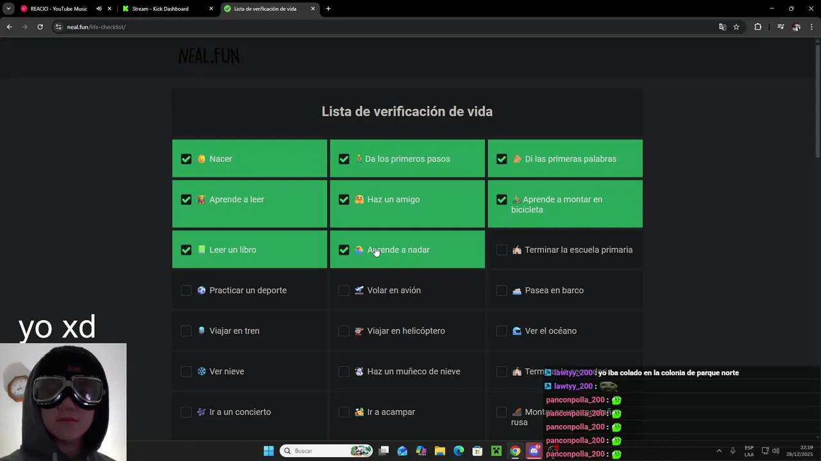Screen dimensions: 821x461
Task: Open the media controls icon in Chrome toolbar
Action: click(x=781, y=27)
